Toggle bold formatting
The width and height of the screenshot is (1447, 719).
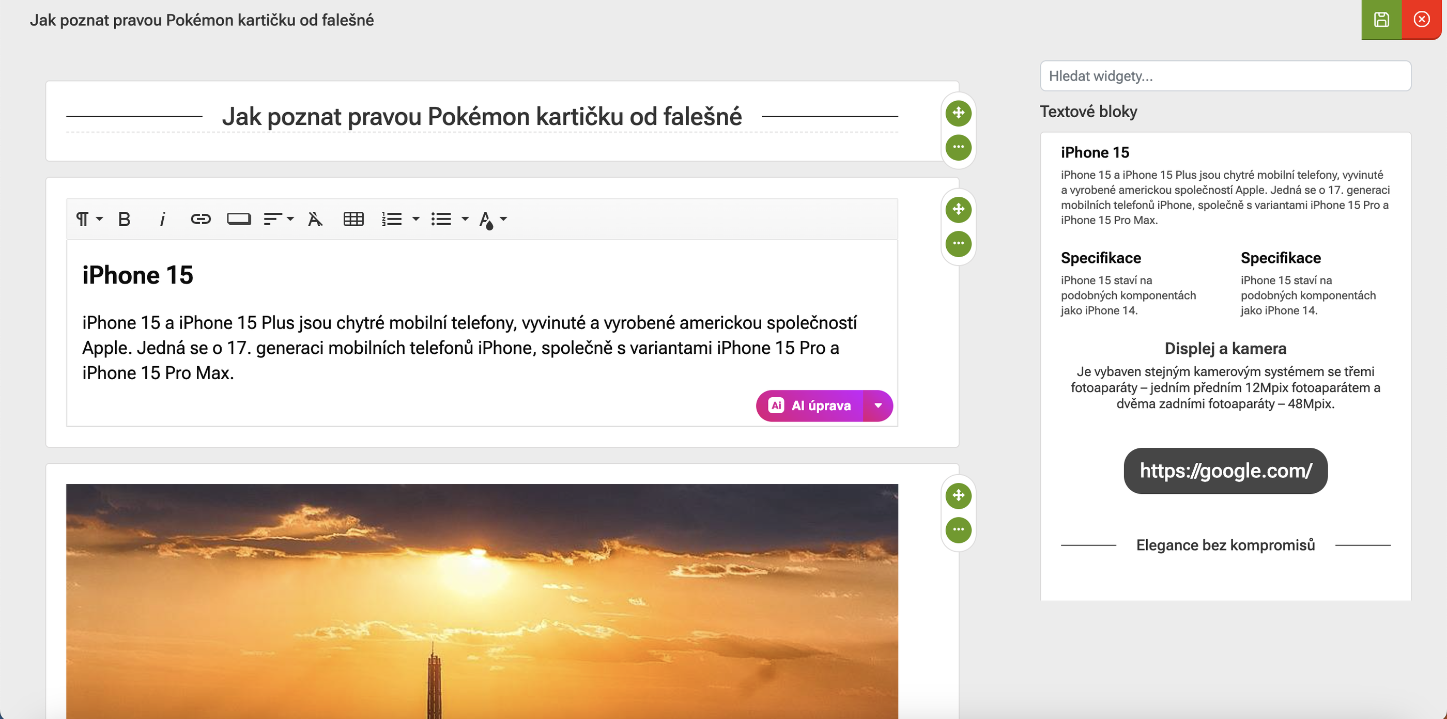[124, 219]
